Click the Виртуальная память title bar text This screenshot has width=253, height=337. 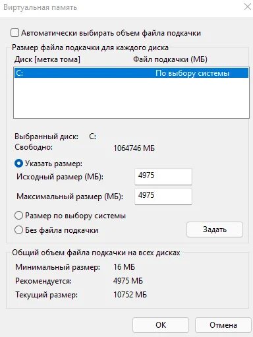pos(40,7)
